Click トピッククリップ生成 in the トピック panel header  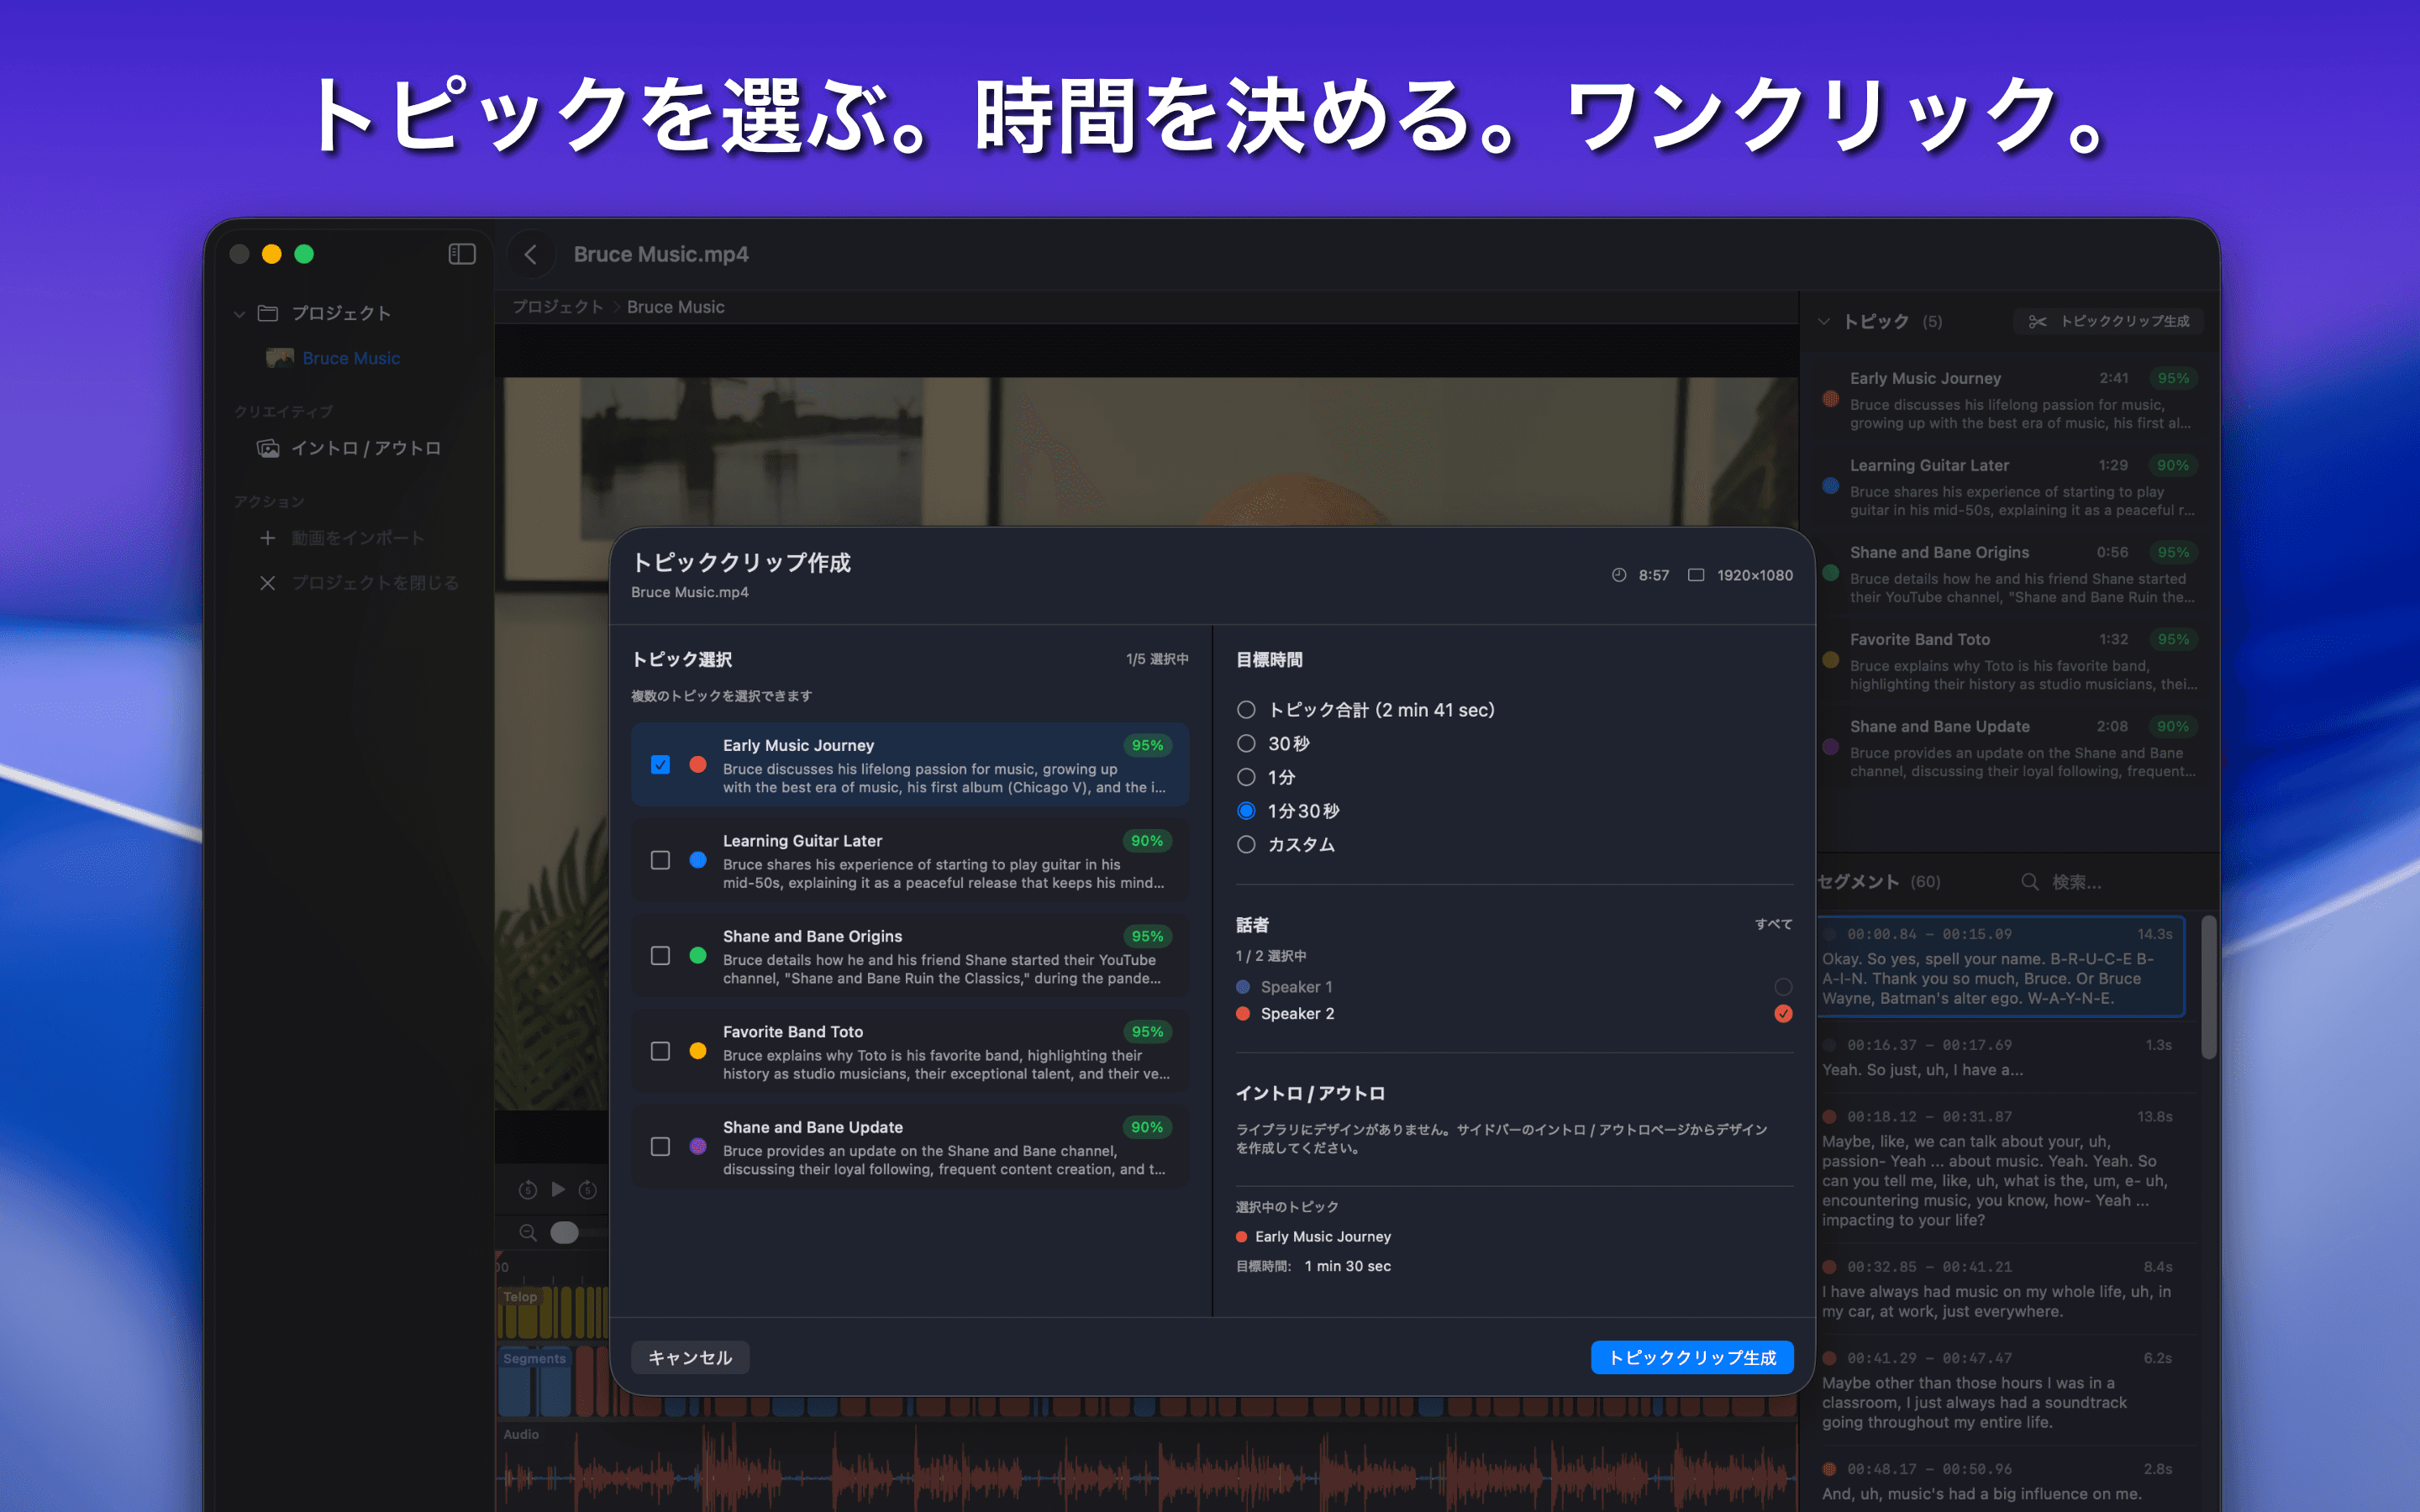pos(2110,321)
